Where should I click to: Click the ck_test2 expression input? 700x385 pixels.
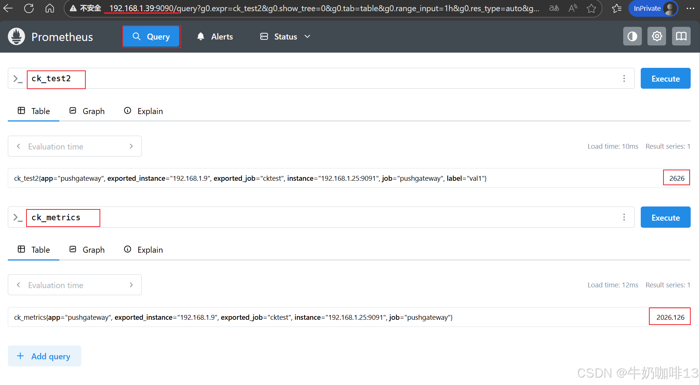click(x=321, y=79)
